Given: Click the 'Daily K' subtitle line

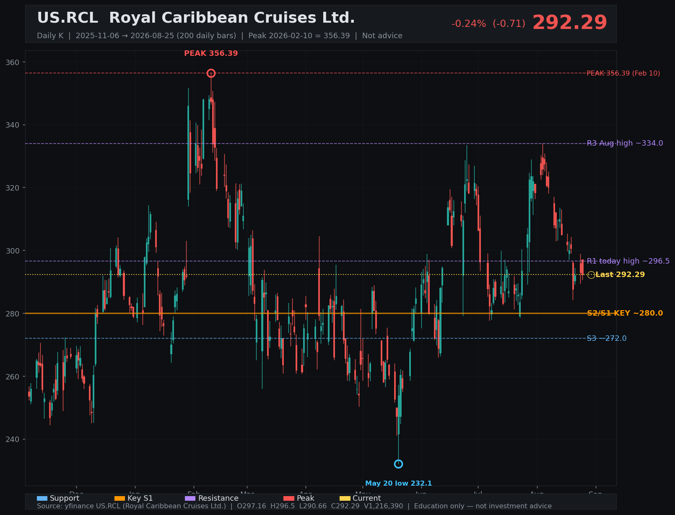Looking at the screenshot, I should point(219,36).
